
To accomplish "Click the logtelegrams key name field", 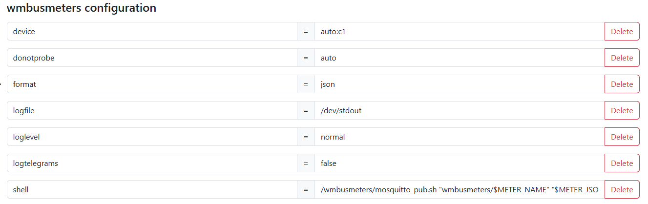I will point(152,163).
